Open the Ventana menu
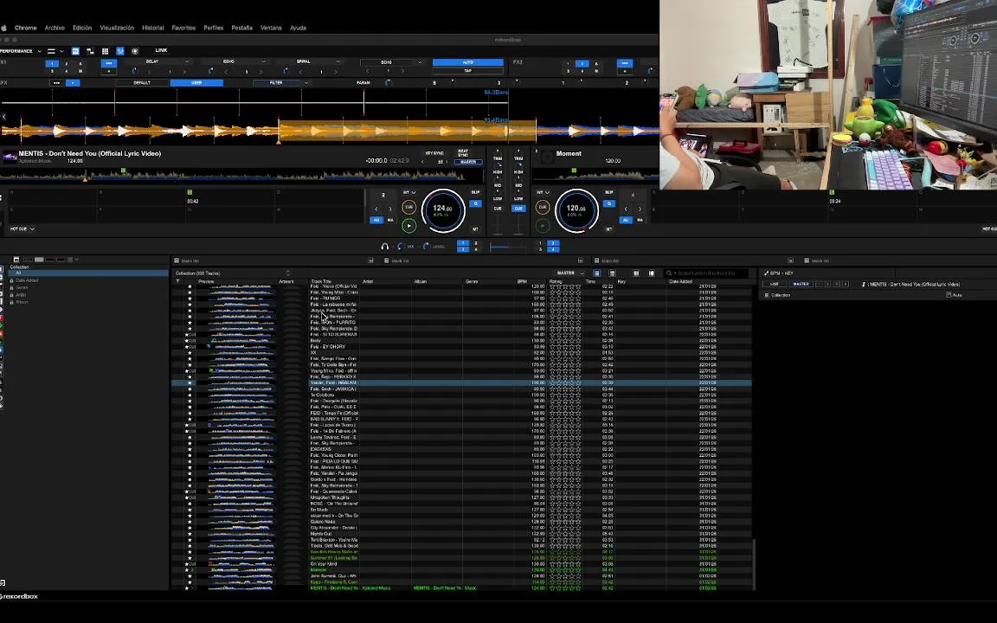 click(271, 28)
